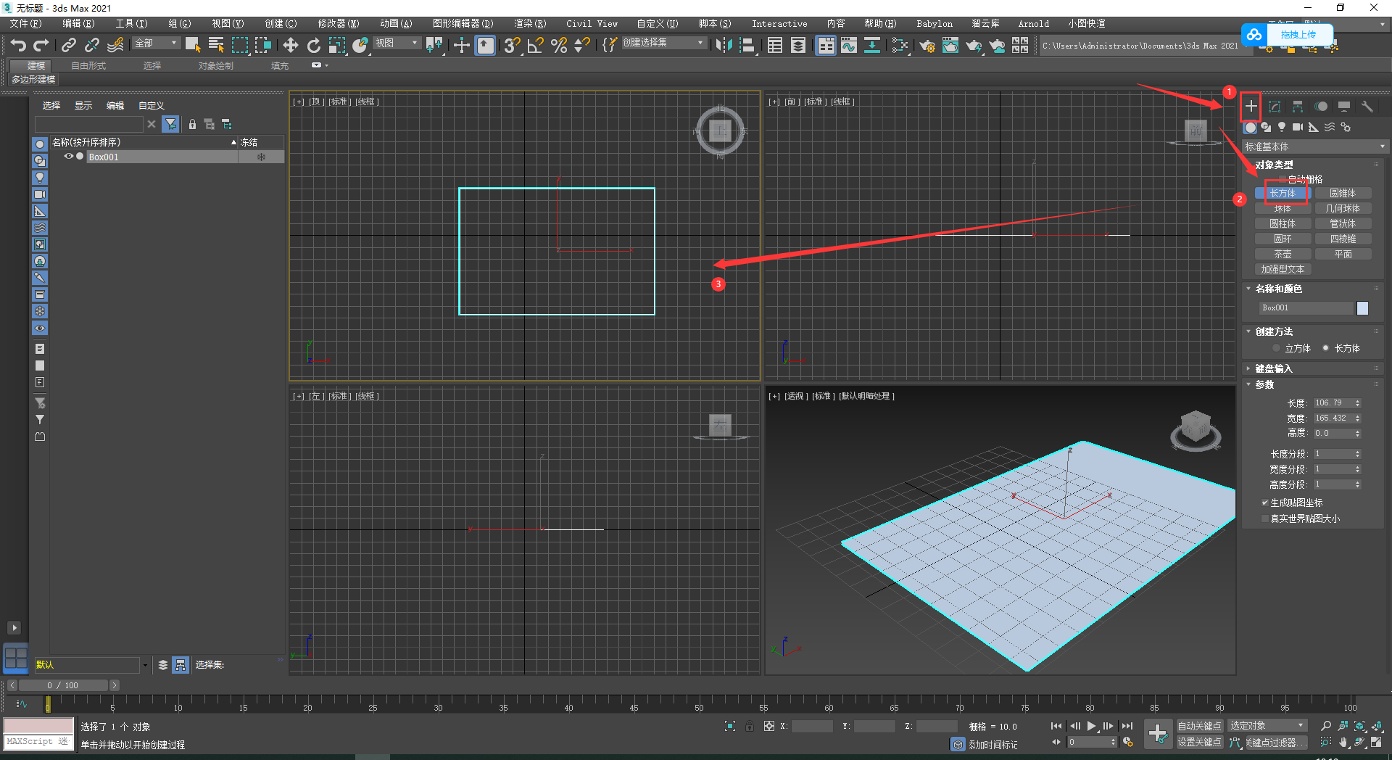Choose the Rectangular Selection Region tool
This screenshot has width=1392, height=760.
239,46
